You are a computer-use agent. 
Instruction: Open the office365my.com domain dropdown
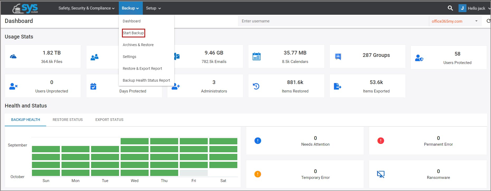pos(455,21)
